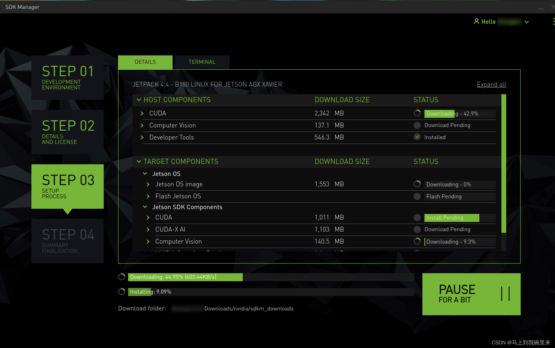
Task: Click the user profile icon beside Hello
Action: coord(476,21)
